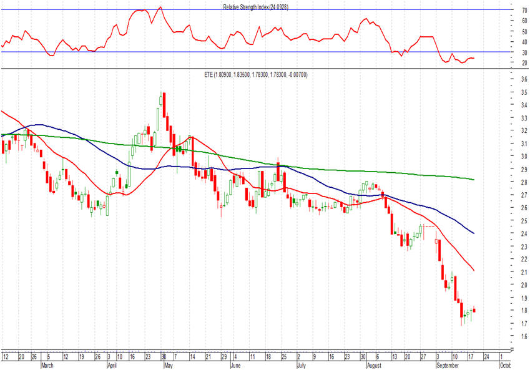Click date label 11 on time axis
The height and width of the screenshot is (370, 530).
(252, 357)
